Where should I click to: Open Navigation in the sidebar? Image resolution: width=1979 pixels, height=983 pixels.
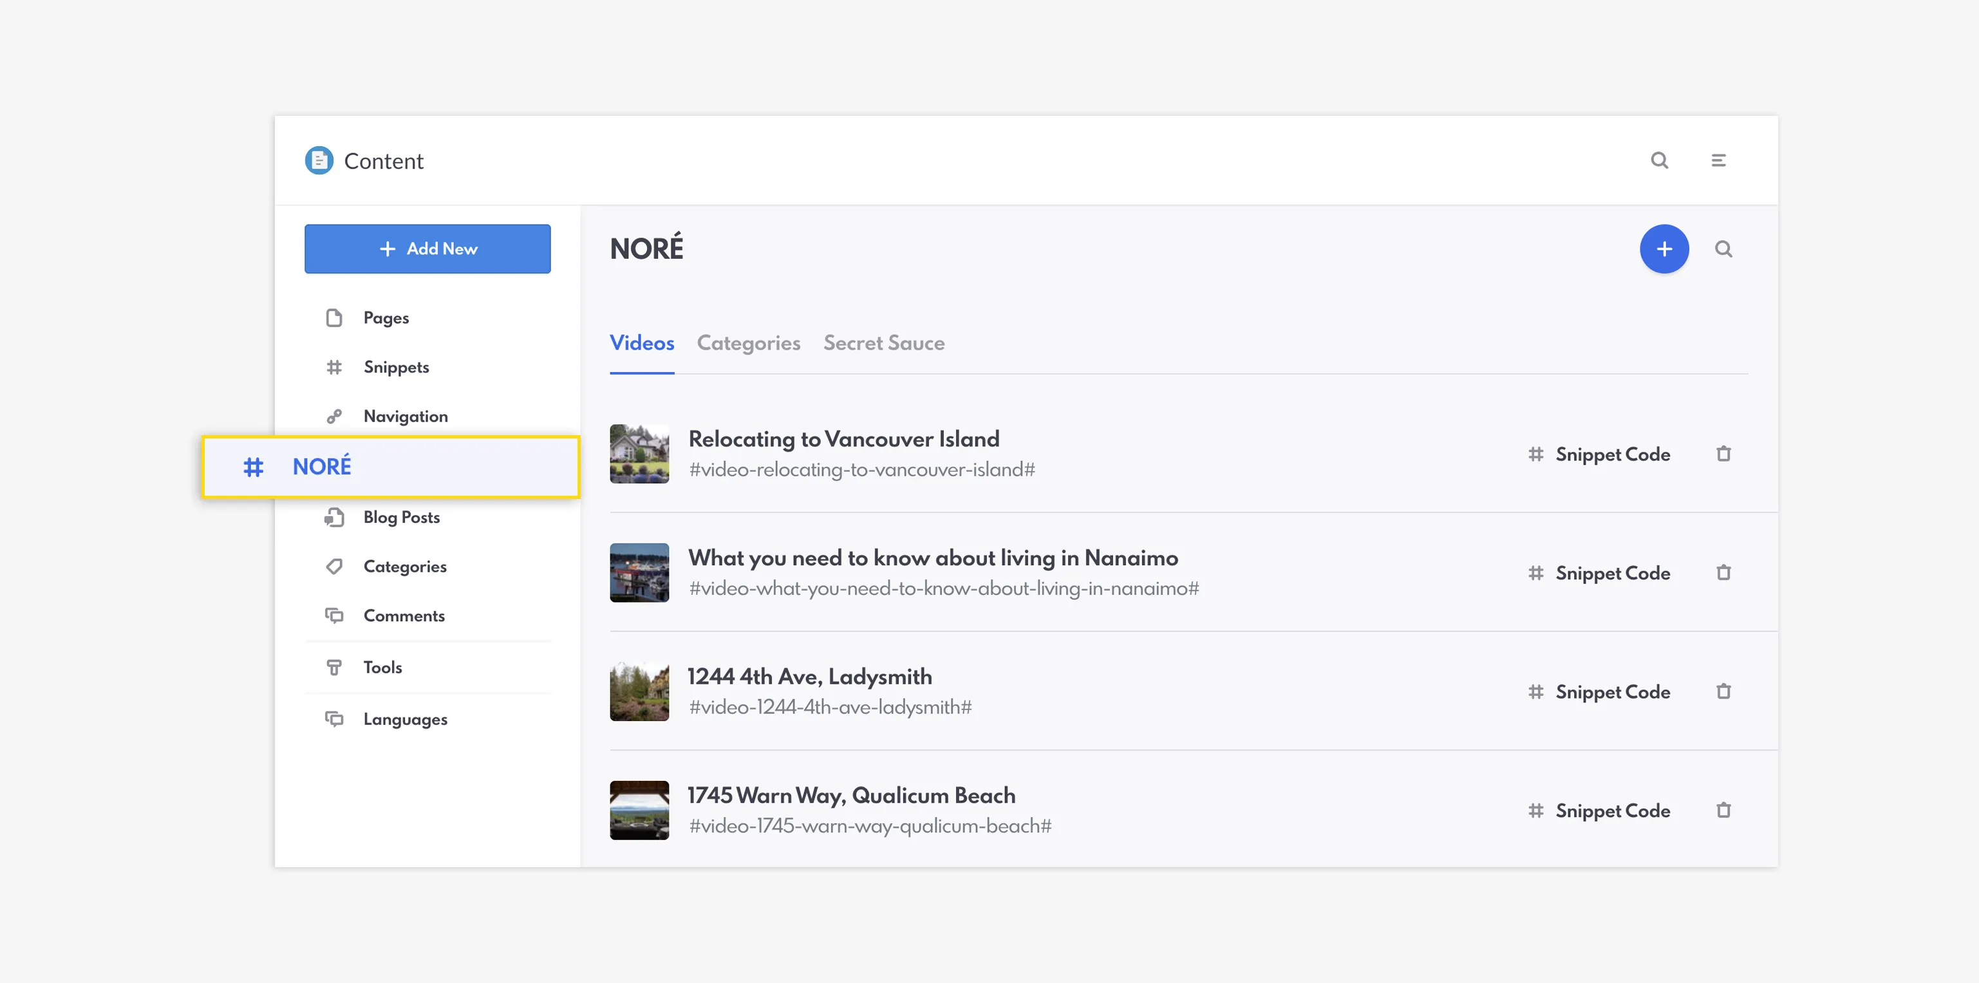click(x=405, y=417)
